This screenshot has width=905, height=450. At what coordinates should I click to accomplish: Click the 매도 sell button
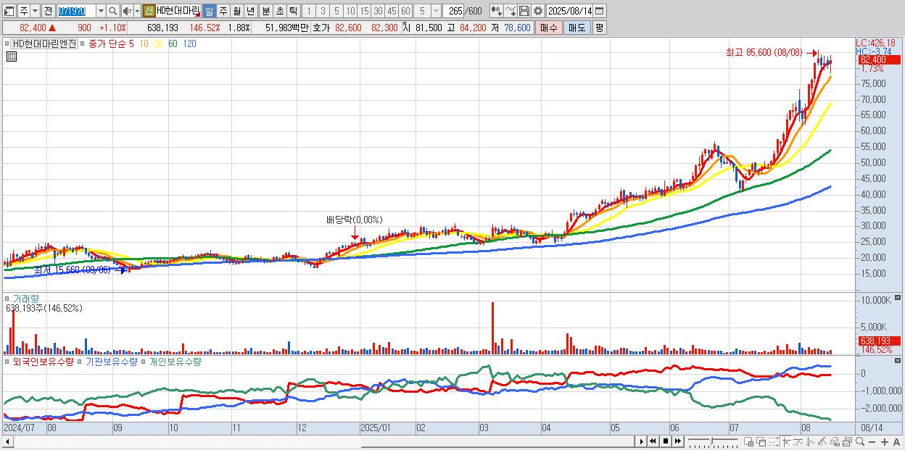(x=577, y=28)
